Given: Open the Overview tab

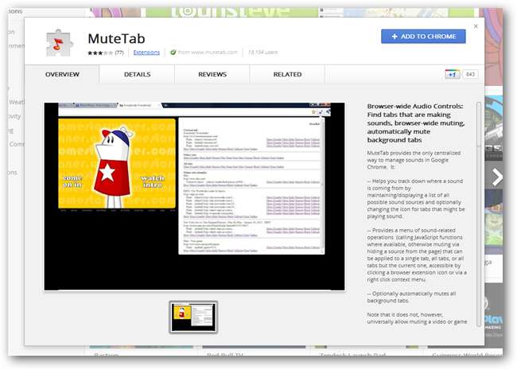Looking at the screenshot, I should pyautogui.click(x=62, y=74).
